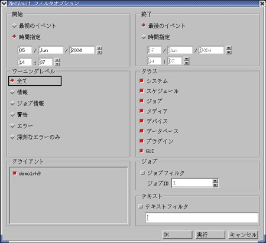The height and width of the screenshot is (243, 266).
Task: Decrement start time spinner down arrow
Action: coord(57,64)
